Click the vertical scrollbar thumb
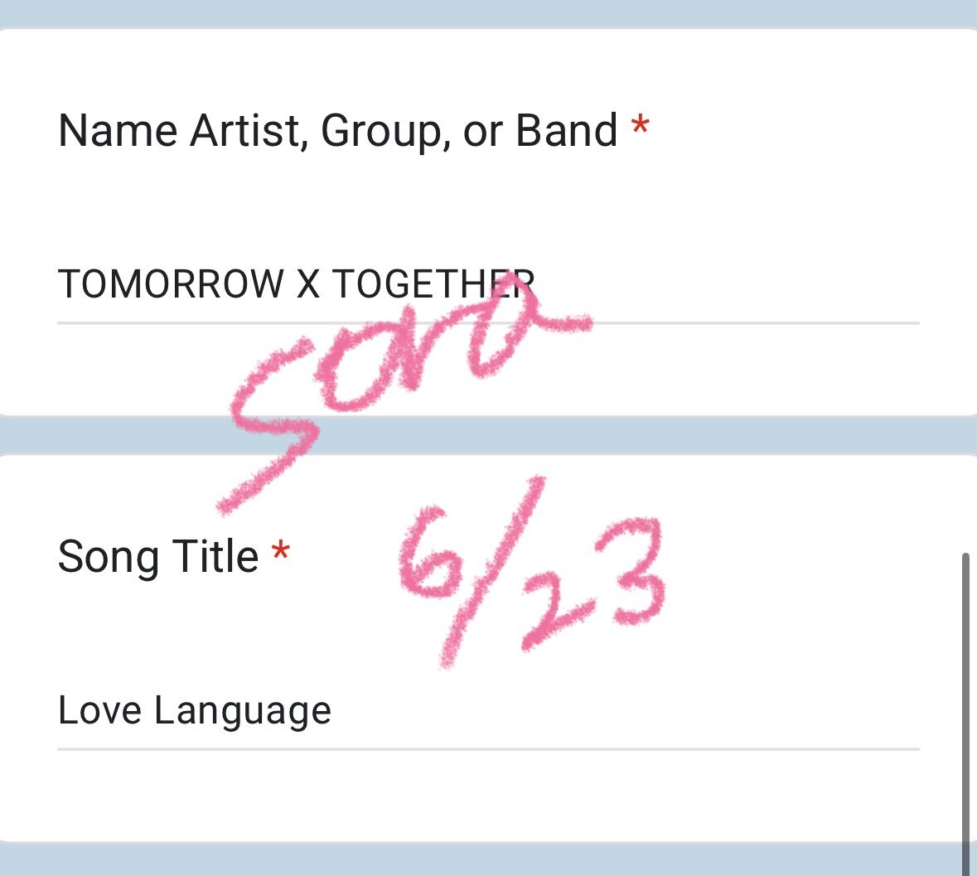Screen dimensions: 977x876 click(x=965, y=714)
